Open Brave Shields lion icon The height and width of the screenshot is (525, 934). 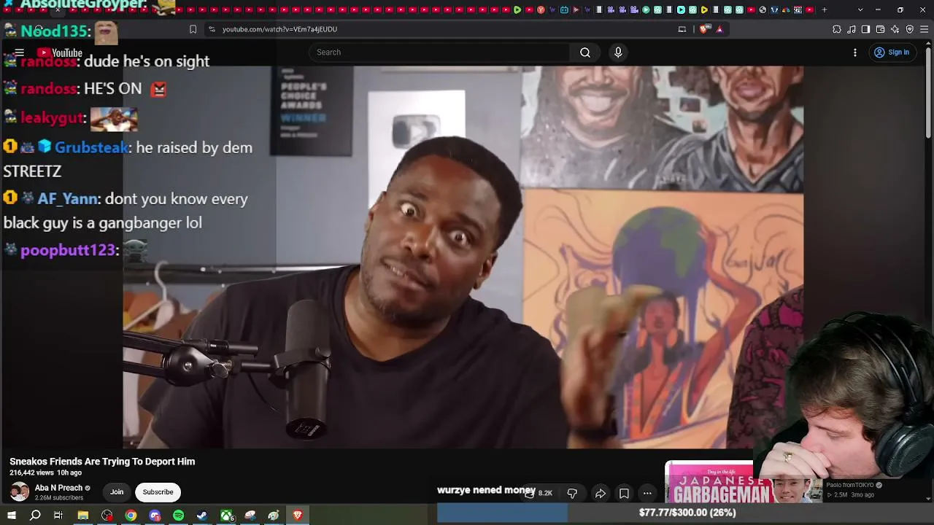704,29
